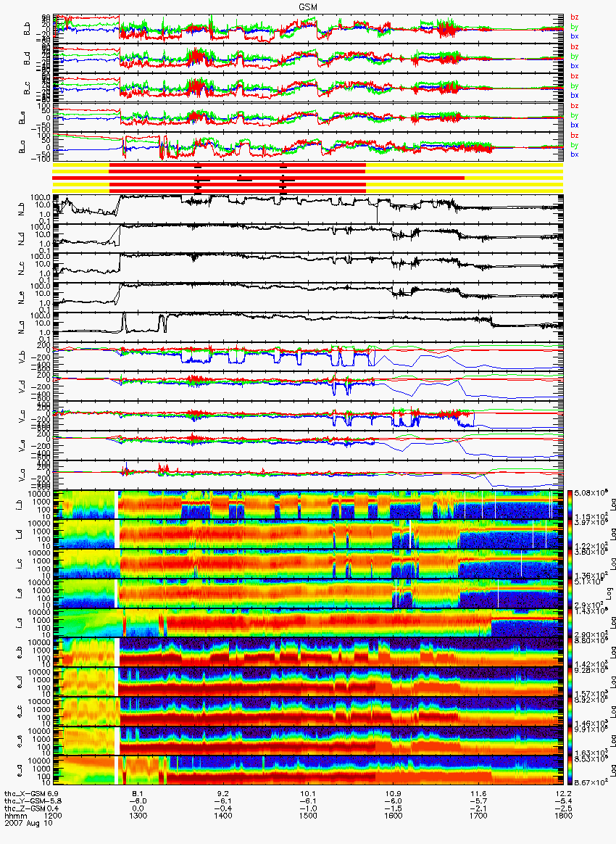Click the N_d density axis label
The width and height of the screenshot is (616, 844).
point(22,238)
